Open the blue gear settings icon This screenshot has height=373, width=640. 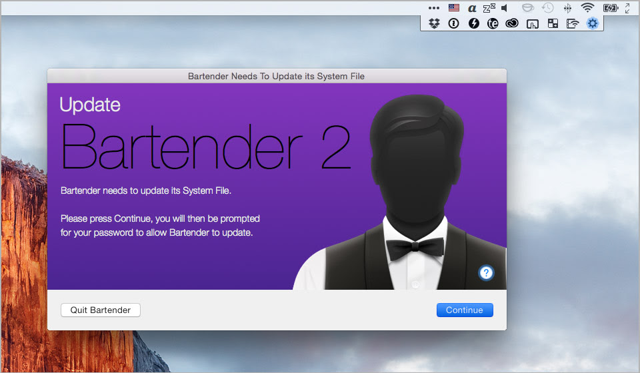click(592, 23)
